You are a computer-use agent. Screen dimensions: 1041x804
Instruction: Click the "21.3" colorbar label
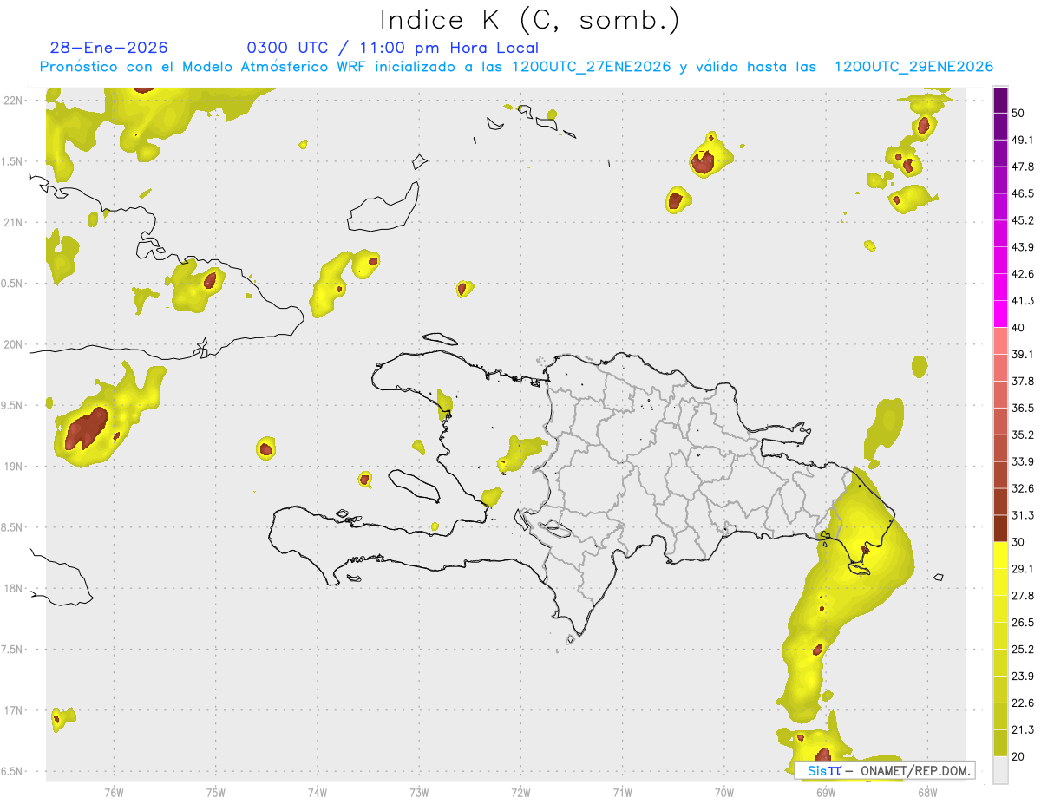click(x=1023, y=730)
